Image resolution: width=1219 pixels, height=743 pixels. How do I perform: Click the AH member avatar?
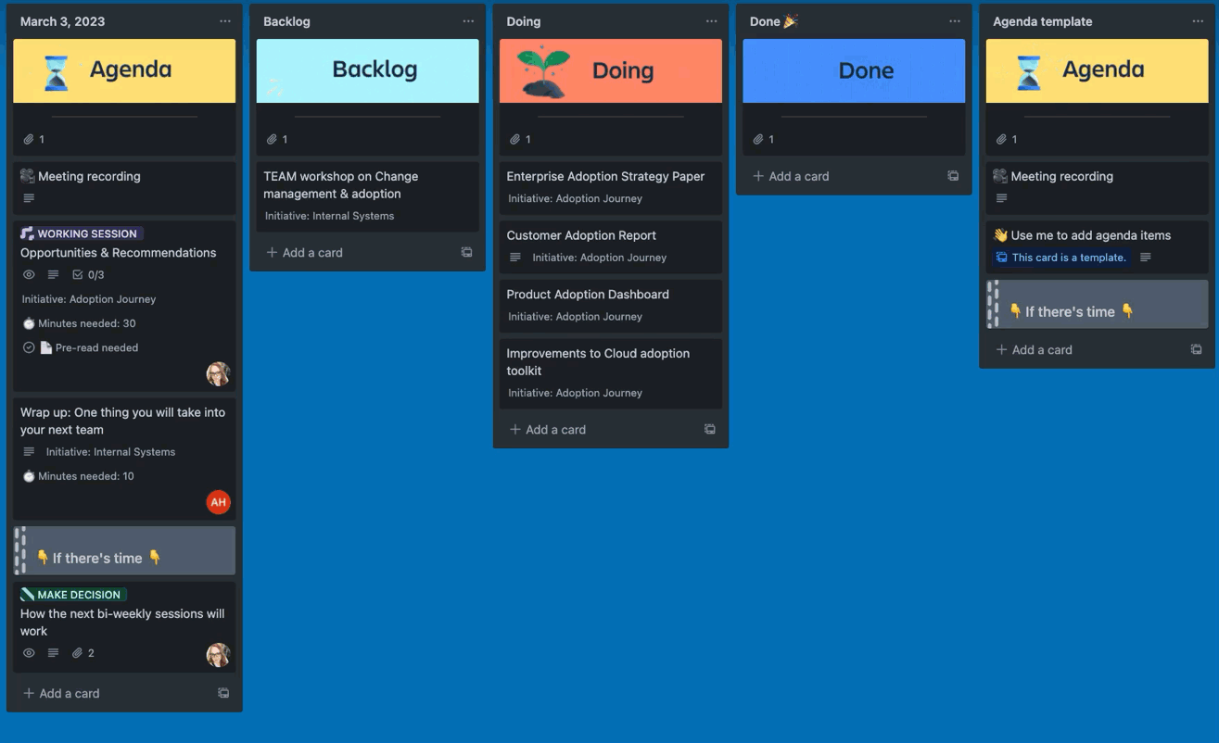pos(218,502)
